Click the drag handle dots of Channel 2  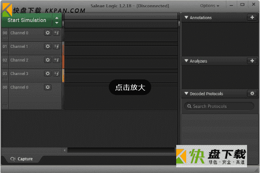(x=5, y=65)
